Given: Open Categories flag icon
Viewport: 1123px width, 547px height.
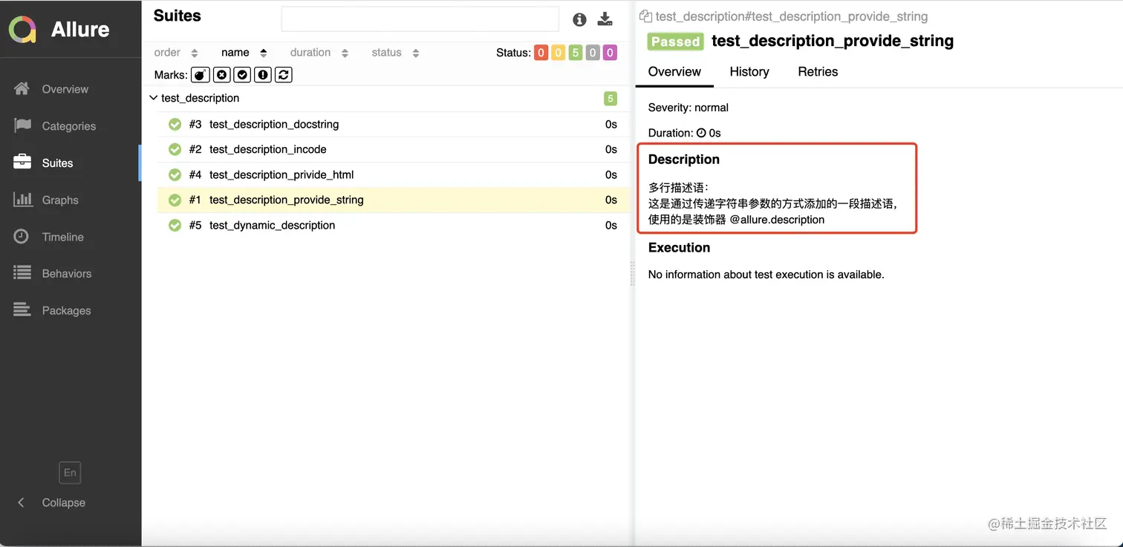Looking at the screenshot, I should click(x=22, y=125).
